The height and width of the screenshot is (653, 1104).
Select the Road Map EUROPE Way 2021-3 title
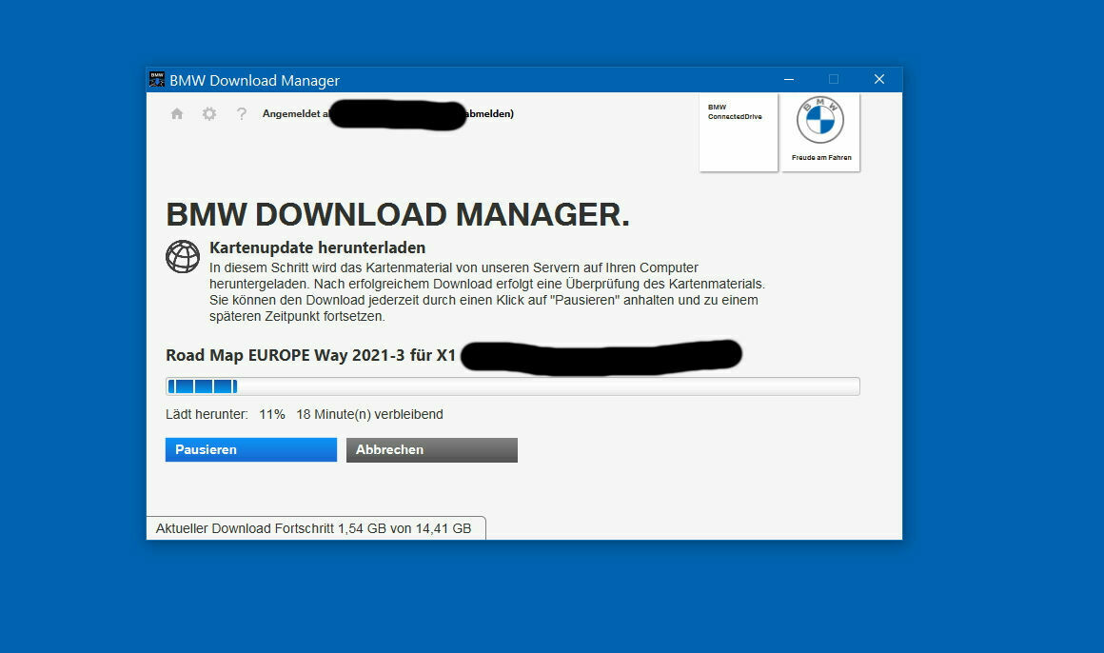(309, 355)
